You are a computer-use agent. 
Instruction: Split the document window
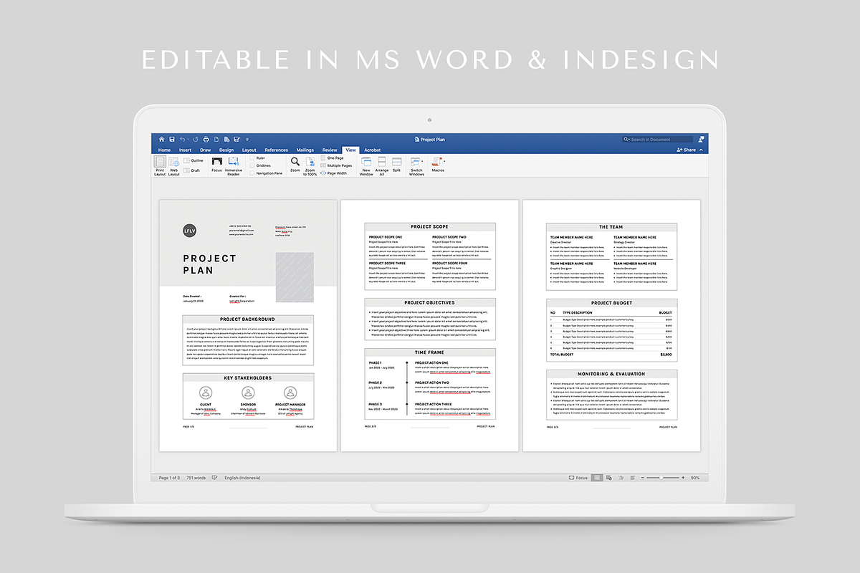point(396,163)
